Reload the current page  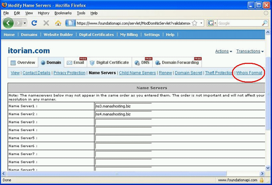pyautogui.click(x=34, y=23)
